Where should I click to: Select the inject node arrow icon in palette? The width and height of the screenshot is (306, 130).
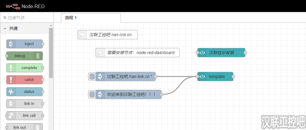tap(11, 44)
